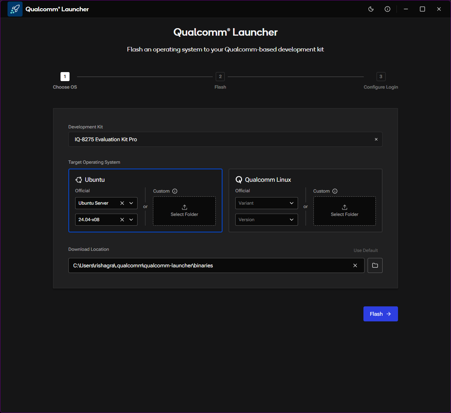Click upload icon in Ubuntu Select Folder

[185, 207]
